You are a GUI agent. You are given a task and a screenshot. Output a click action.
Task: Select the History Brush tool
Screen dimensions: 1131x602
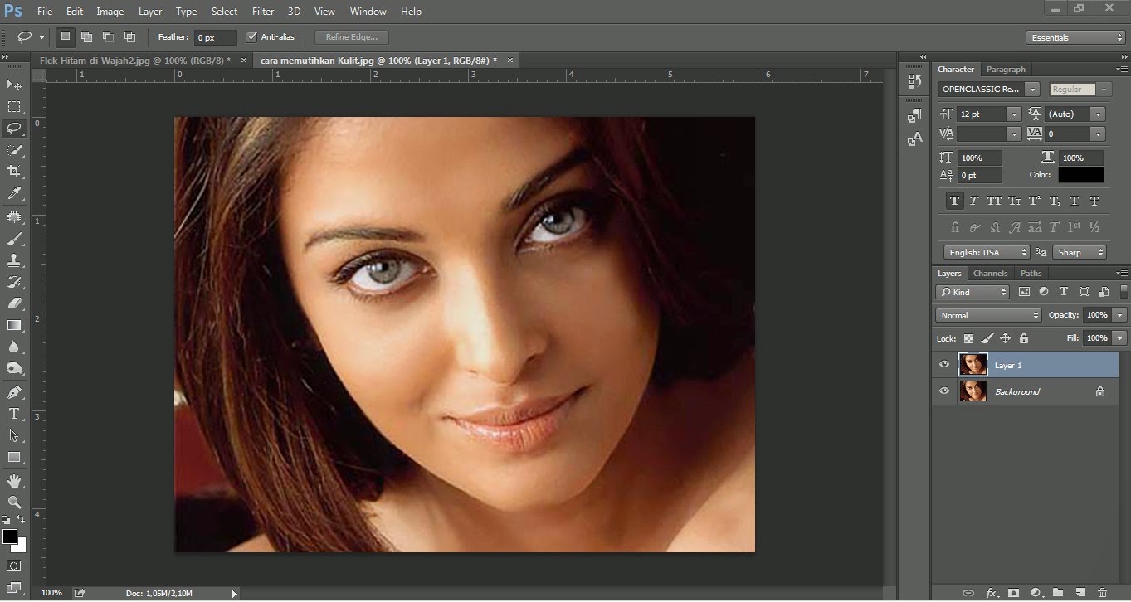(14, 282)
